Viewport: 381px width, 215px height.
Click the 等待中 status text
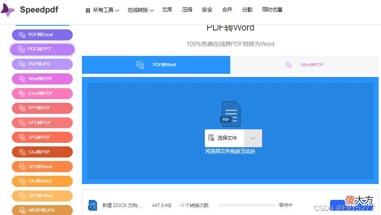[286, 205]
